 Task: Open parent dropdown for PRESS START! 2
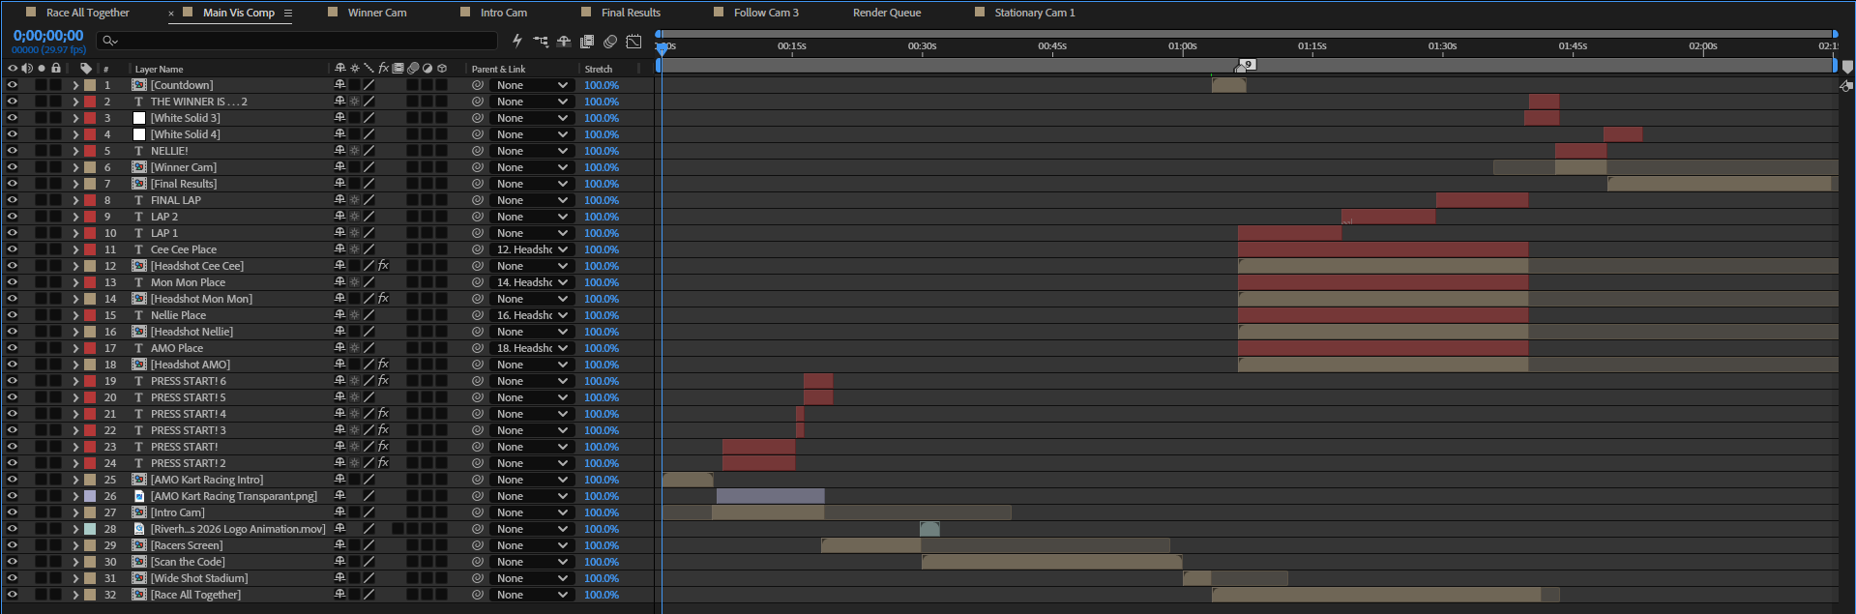coord(531,463)
